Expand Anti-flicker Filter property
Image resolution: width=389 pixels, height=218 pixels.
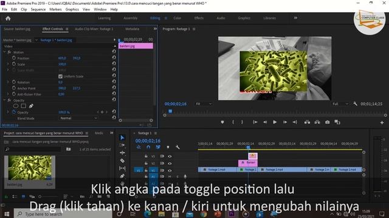(x=8, y=94)
